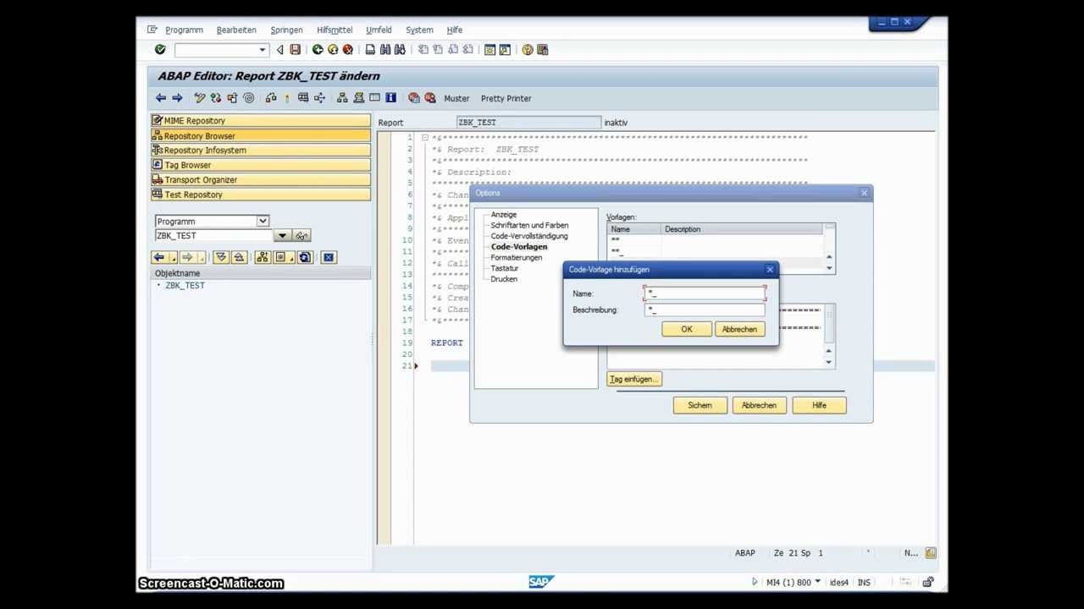Click the Customize status bar icon bottom right

point(931,553)
